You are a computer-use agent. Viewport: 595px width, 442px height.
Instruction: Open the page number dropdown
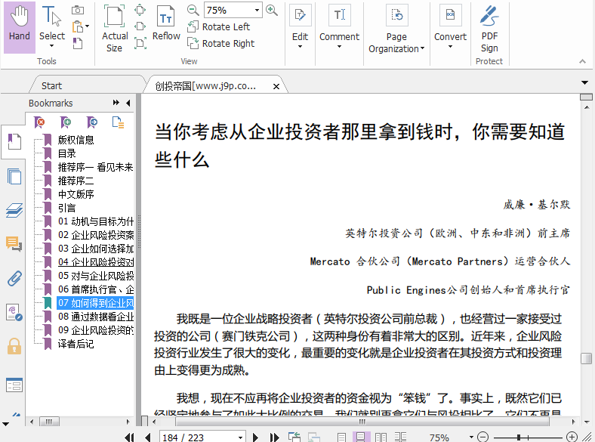pos(241,437)
